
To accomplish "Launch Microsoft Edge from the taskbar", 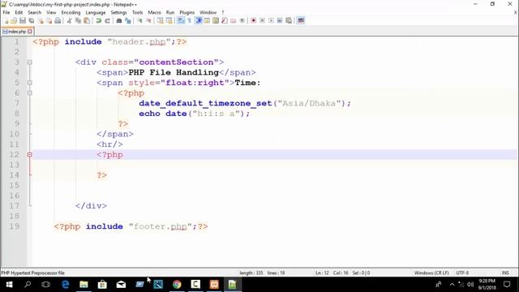I will (x=65, y=285).
